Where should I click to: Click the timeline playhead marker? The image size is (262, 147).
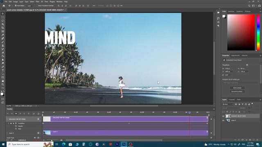pos(190,113)
